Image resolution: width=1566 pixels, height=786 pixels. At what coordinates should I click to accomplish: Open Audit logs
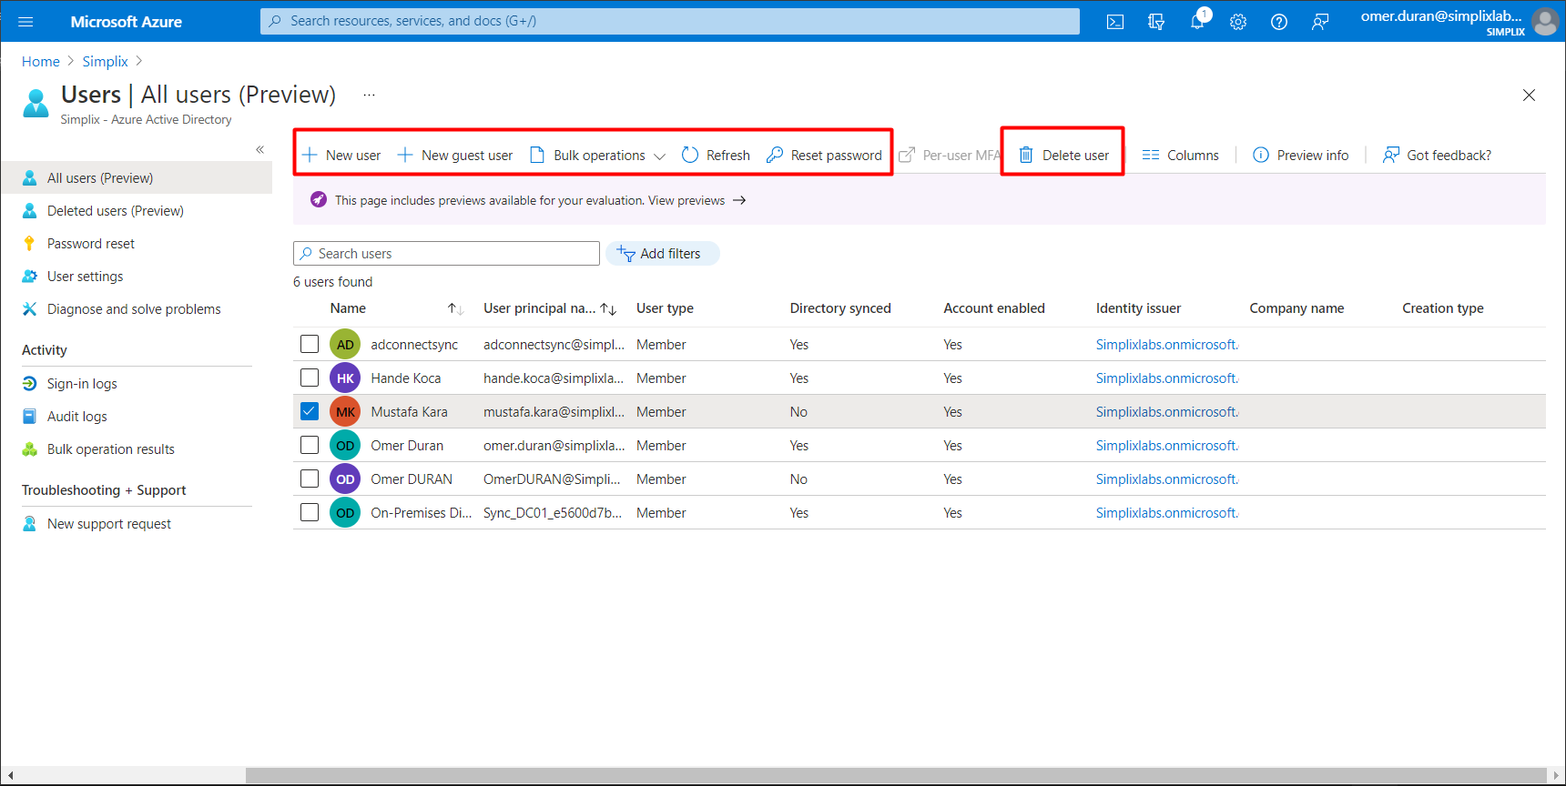[77, 417]
